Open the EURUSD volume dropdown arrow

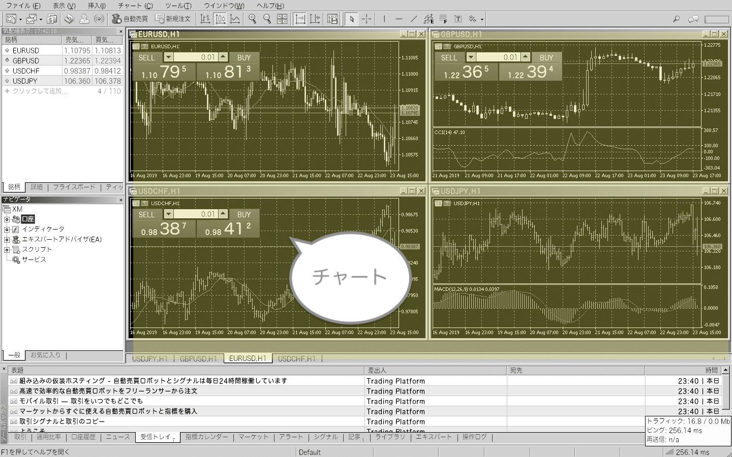pos(169,57)
